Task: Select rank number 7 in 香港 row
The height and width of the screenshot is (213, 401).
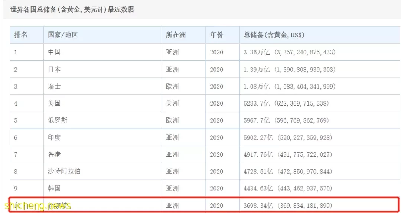Action: click(x=16, y=154)
